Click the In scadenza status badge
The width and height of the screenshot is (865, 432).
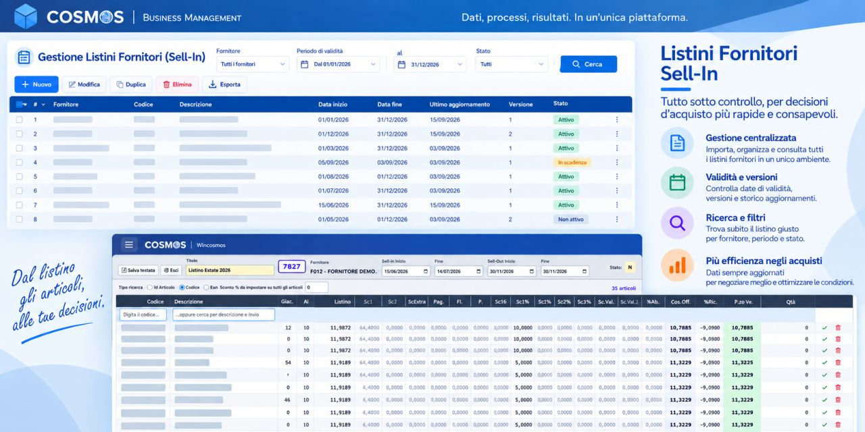pyautogui.click(x=572, y=162)
